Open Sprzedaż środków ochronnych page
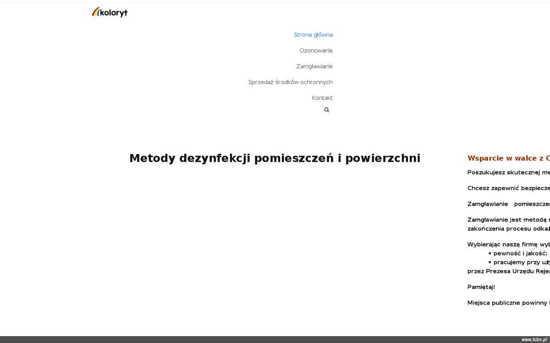The height and width of the screenshot is (343, 550). 290,82
